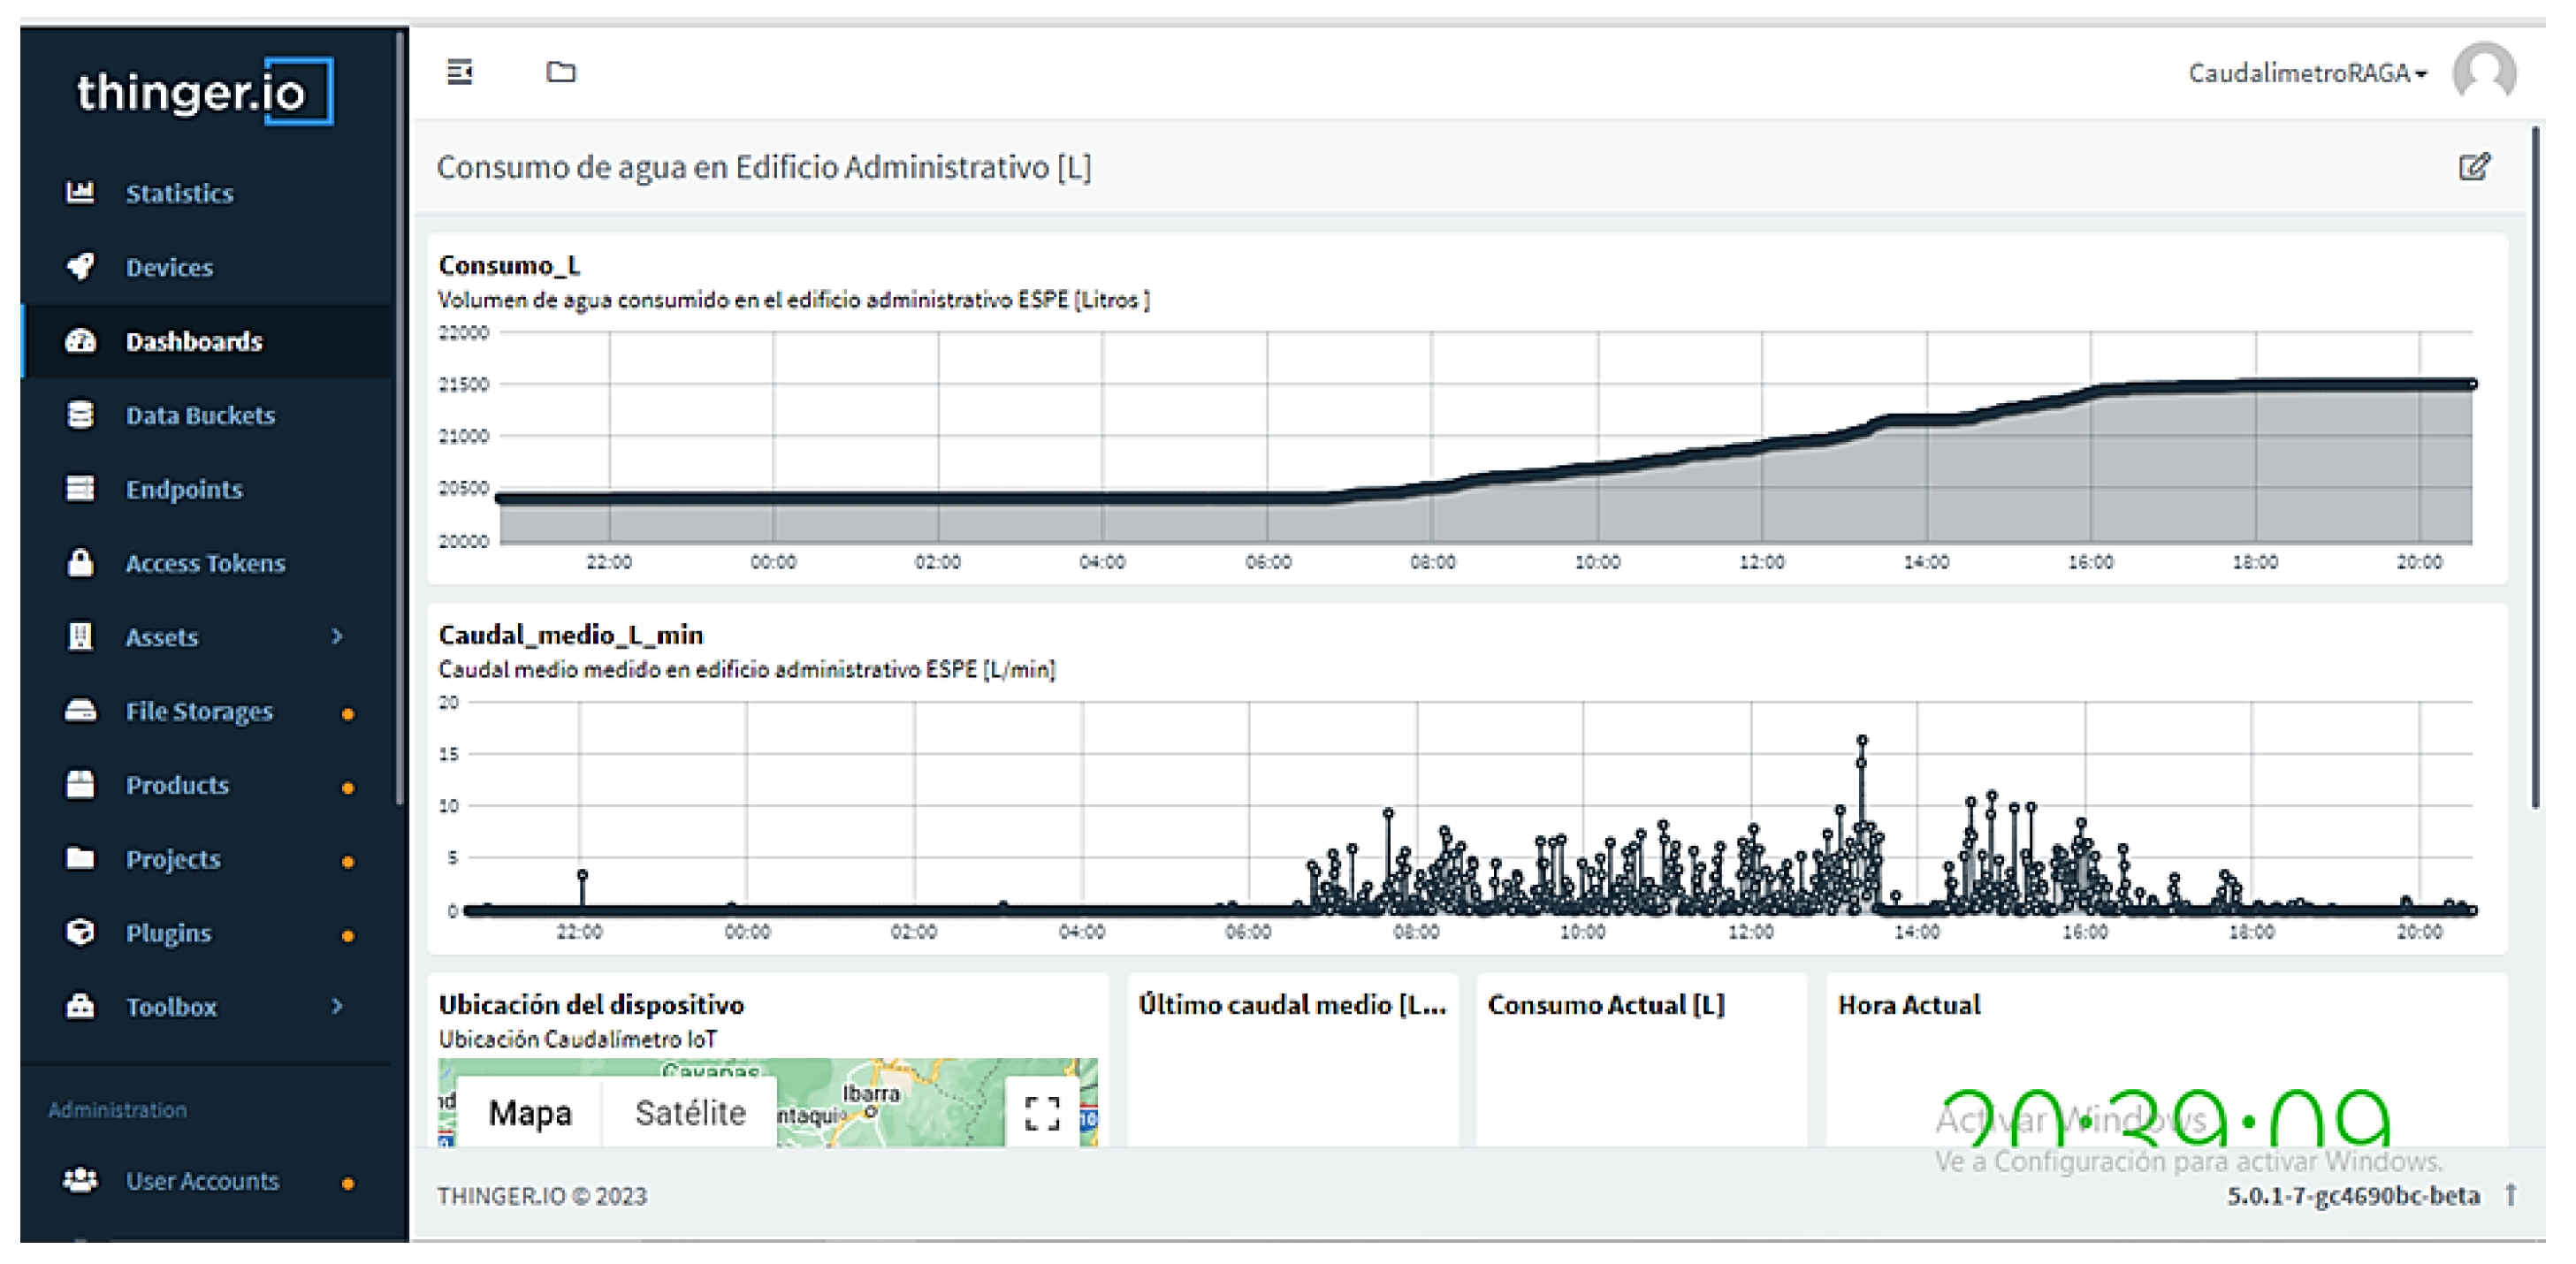The height and width of the screenshot is (1264, 2576).
Task: Switch map to Satélite view
Action: [x=690, y=1112]
